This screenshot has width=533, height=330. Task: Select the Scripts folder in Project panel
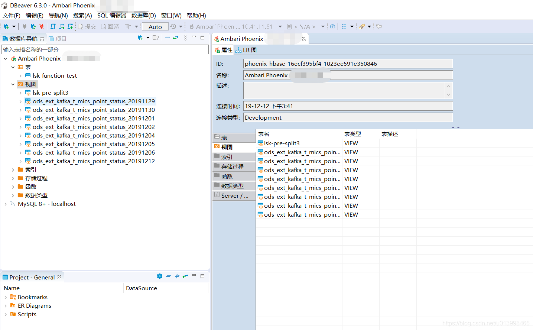tap(23, 314)
